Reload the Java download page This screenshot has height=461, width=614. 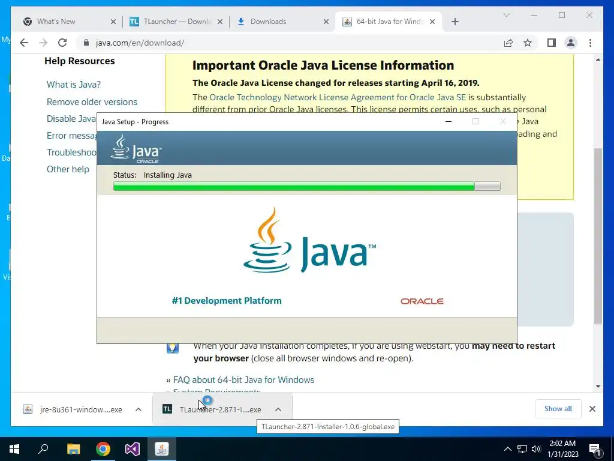pos(62,43)
